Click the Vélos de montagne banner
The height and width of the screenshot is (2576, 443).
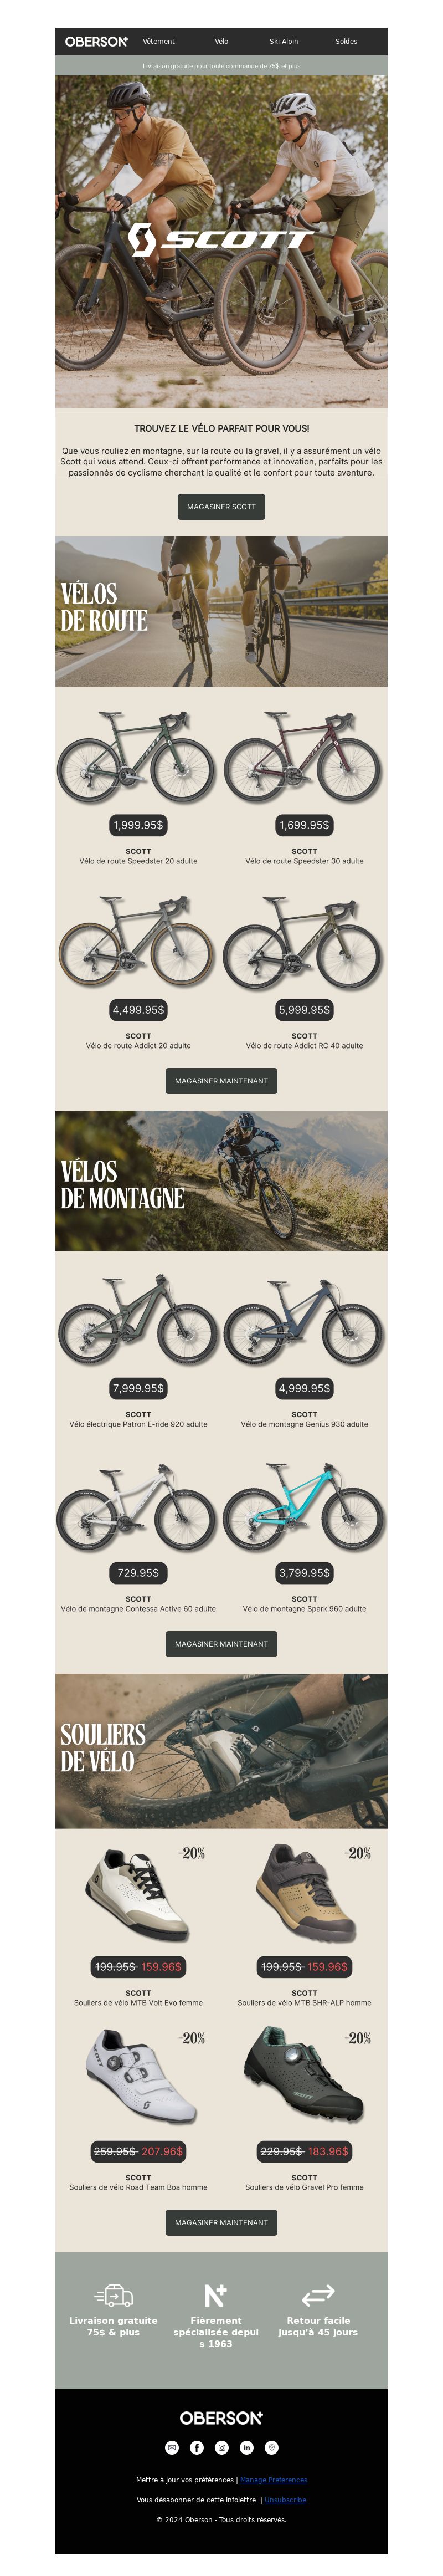click(x=221, y=1181)
